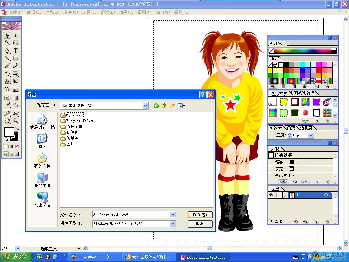
Task: Swap fill and stroke colors
Action: 17,129
